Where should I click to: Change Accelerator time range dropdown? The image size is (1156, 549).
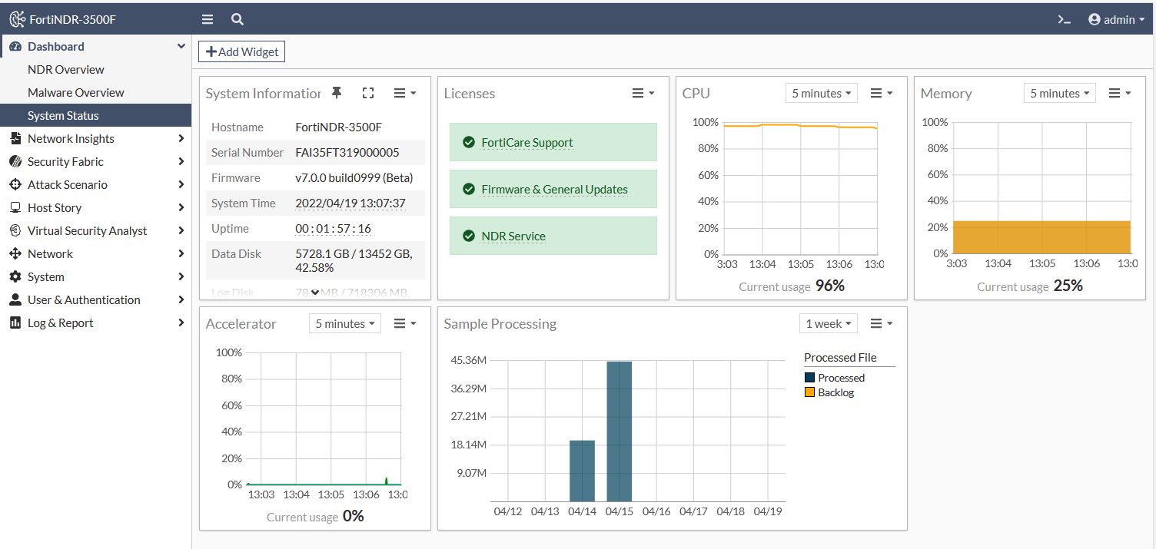point(345,323)
